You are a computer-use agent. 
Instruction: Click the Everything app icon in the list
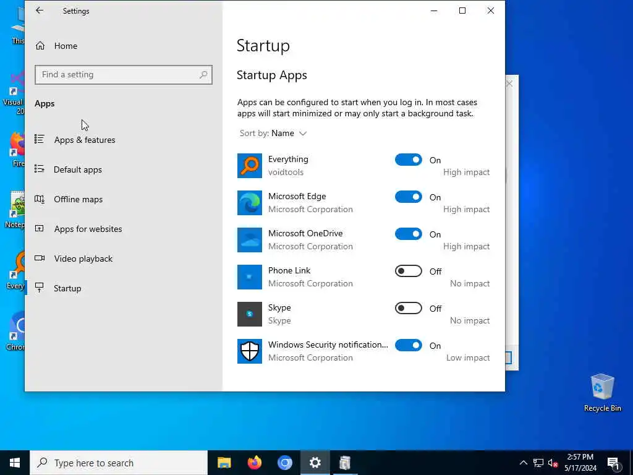250,166
